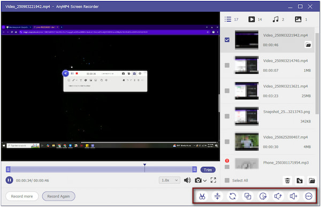Open the recordings output folder
This screenshot has width=321, height=207.
click(x=312, y=181)
